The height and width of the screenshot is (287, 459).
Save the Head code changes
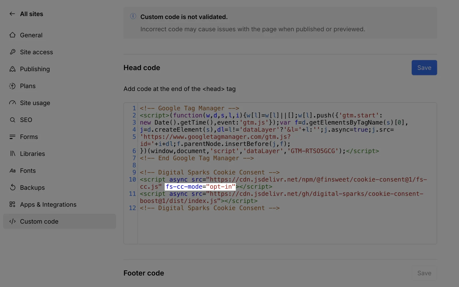(x=424, y=68)
